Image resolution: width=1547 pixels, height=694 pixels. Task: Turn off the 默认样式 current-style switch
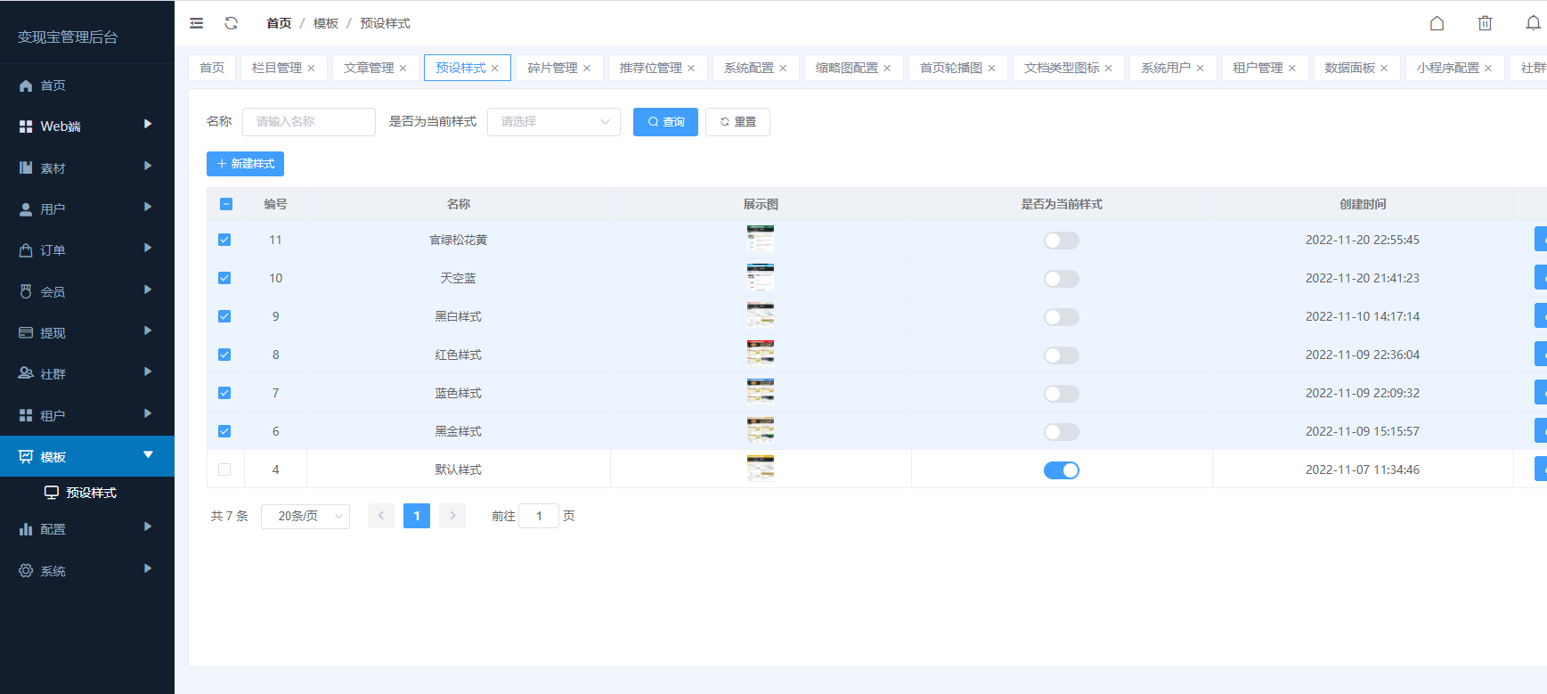[x=1061, y=470]
